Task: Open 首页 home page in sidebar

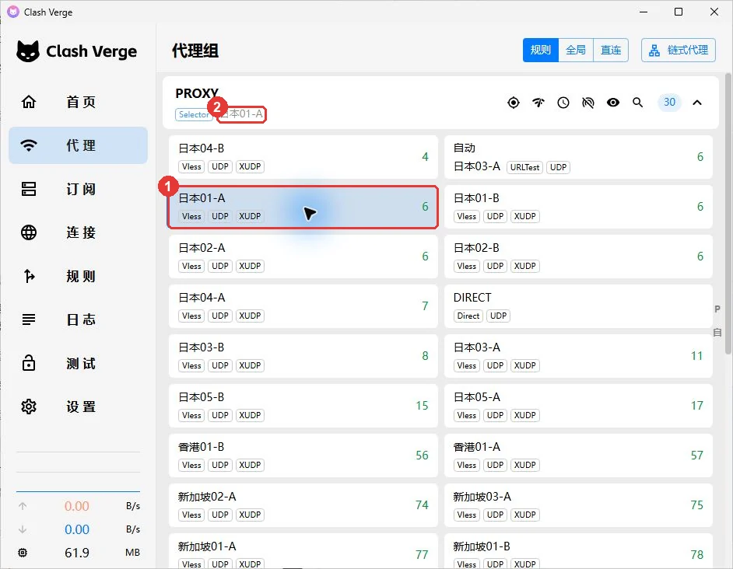Action: (78, 102)
